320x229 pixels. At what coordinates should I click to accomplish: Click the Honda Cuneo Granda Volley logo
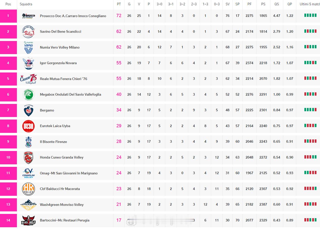coord(28,157)
